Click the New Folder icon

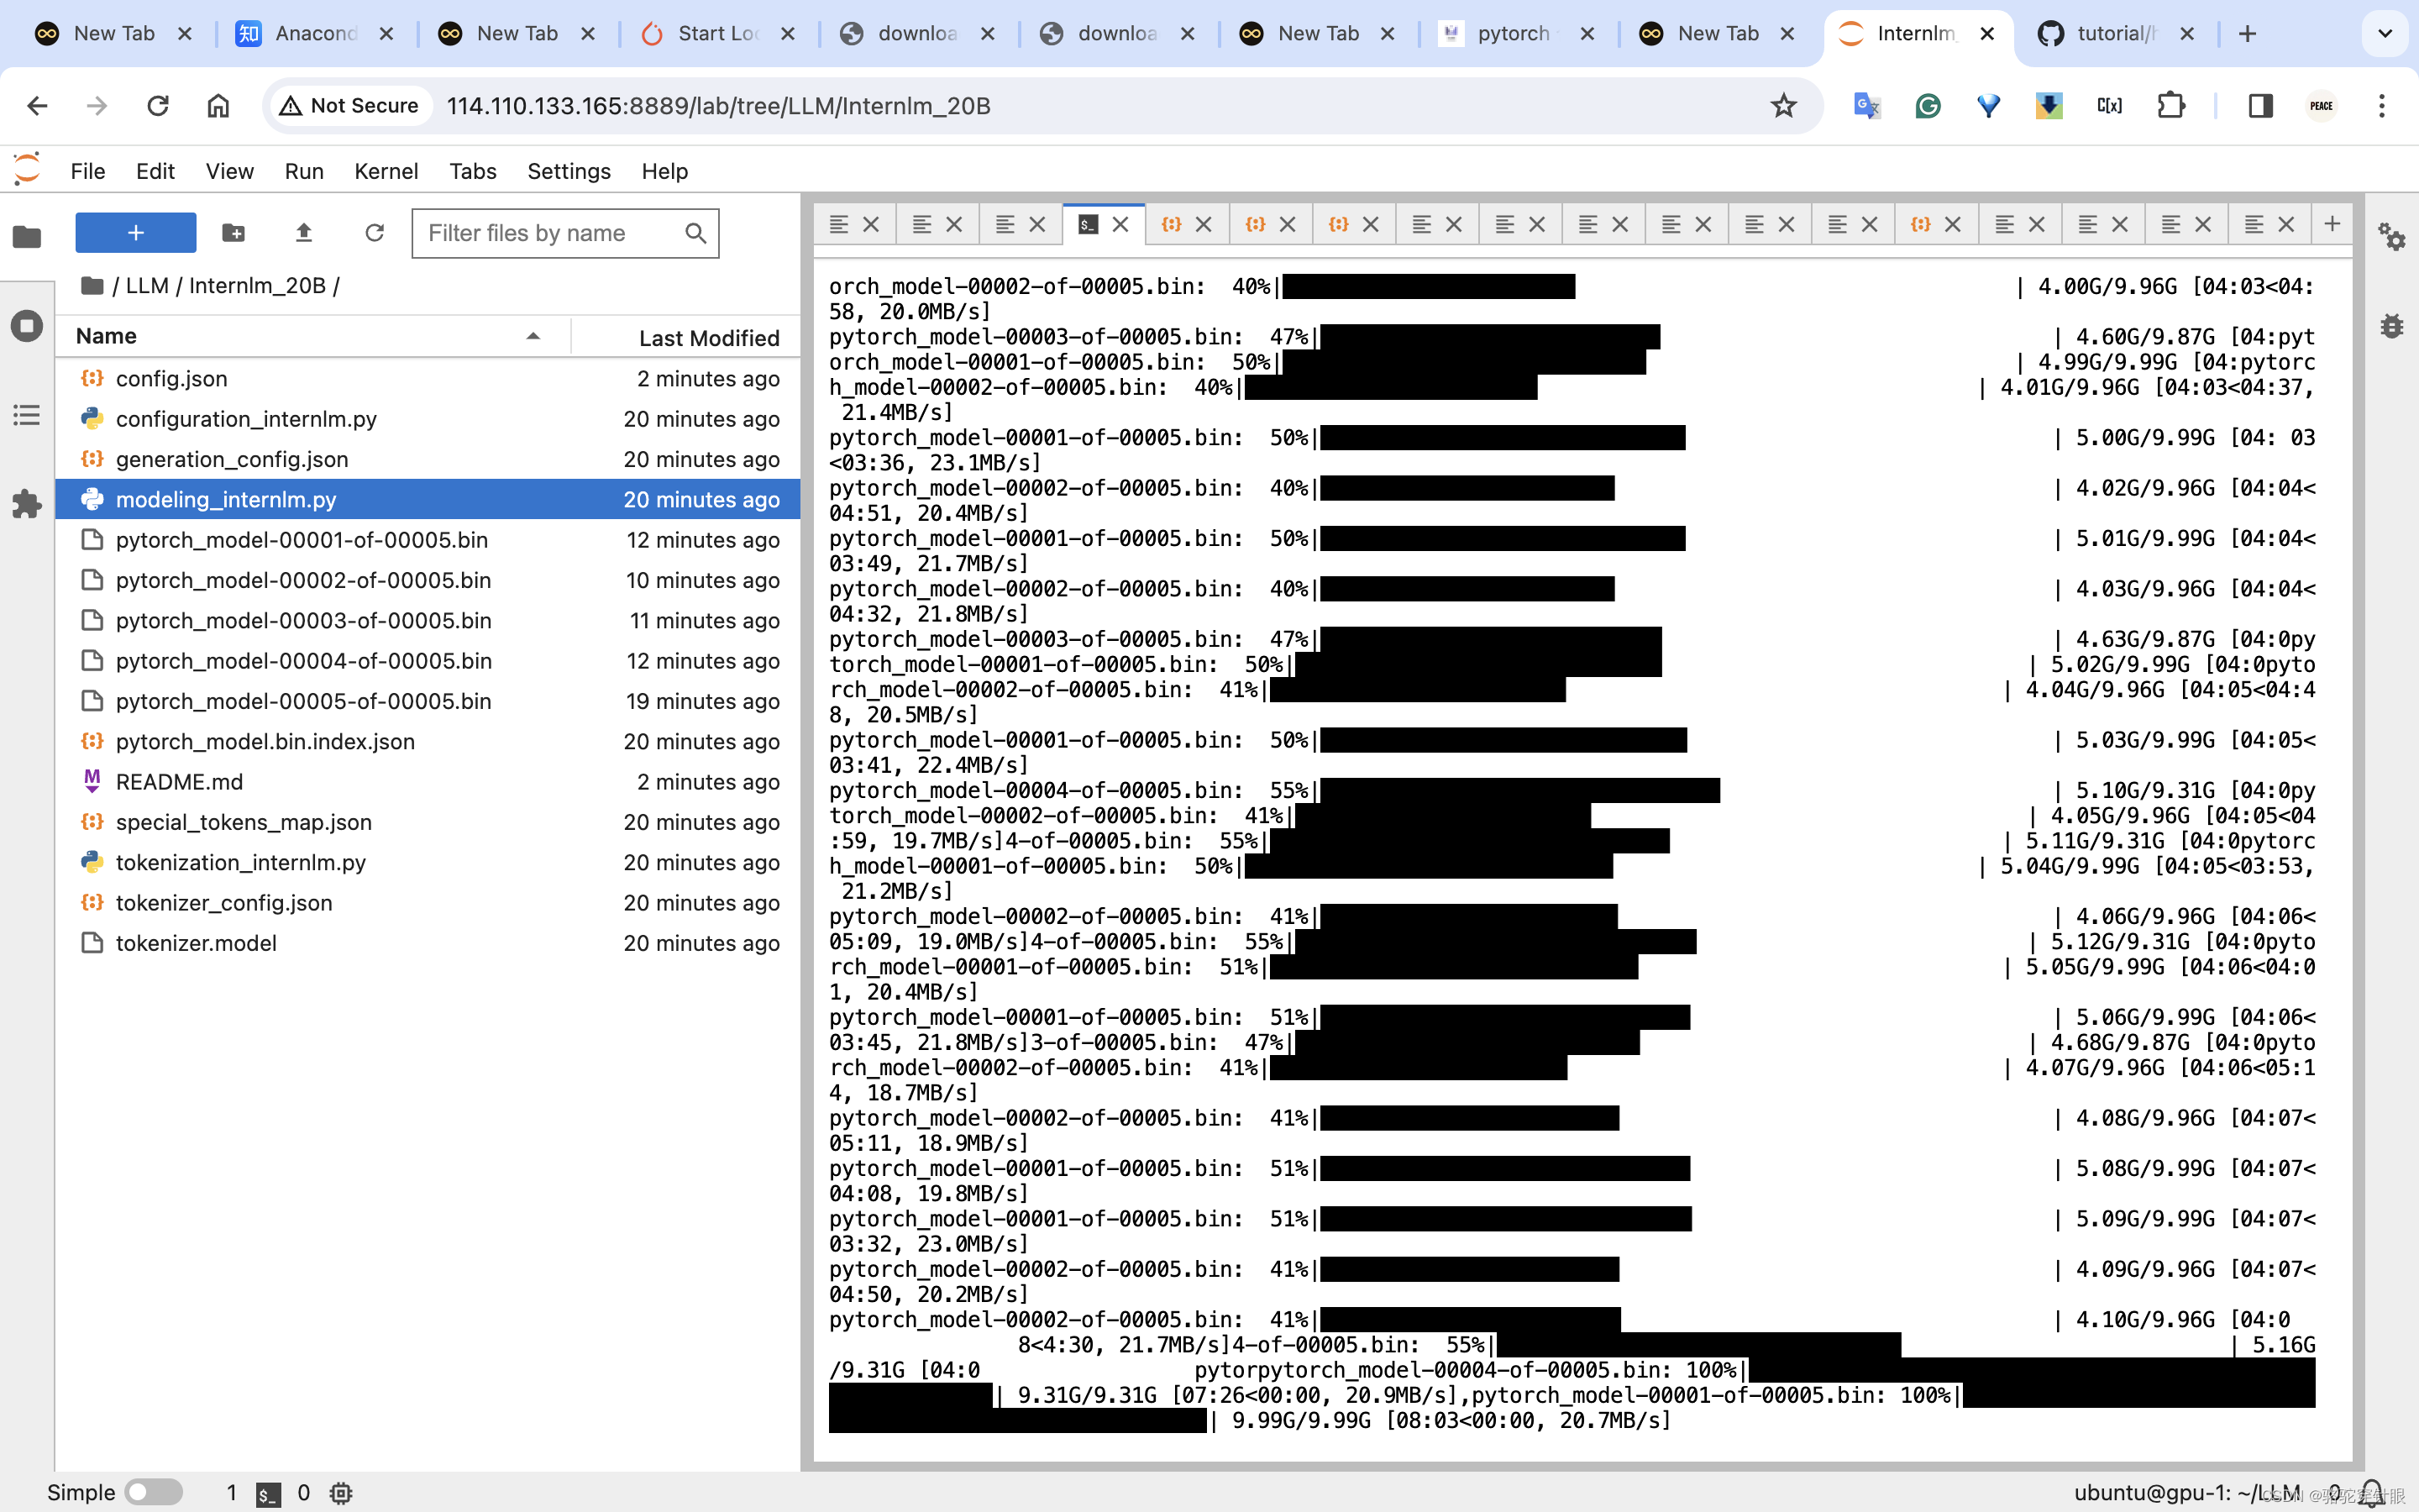coord(234,233)
